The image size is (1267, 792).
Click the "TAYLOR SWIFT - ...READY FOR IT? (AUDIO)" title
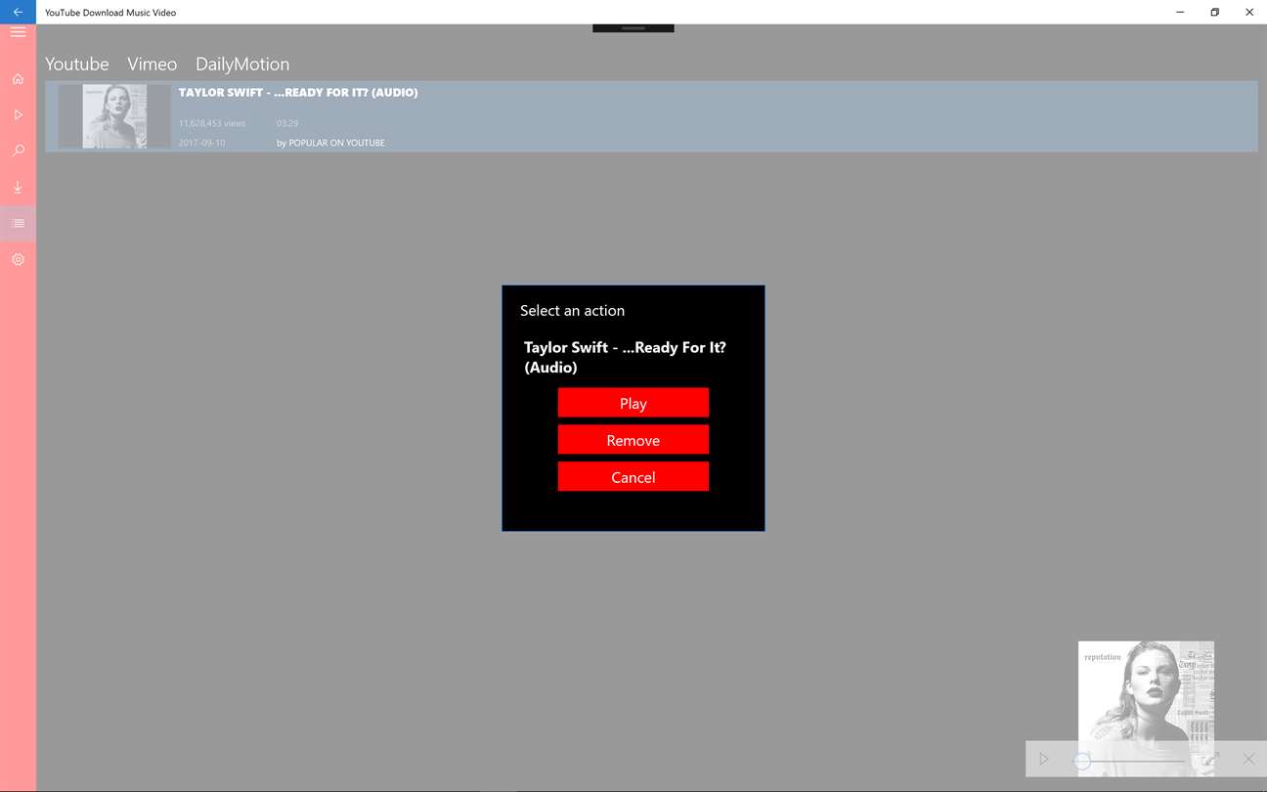coord(298,92)
